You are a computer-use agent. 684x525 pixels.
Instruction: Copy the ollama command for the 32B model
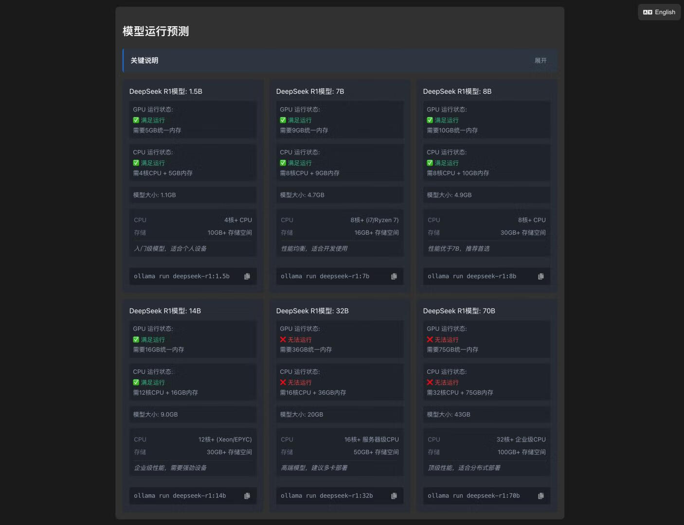point(394,496)
